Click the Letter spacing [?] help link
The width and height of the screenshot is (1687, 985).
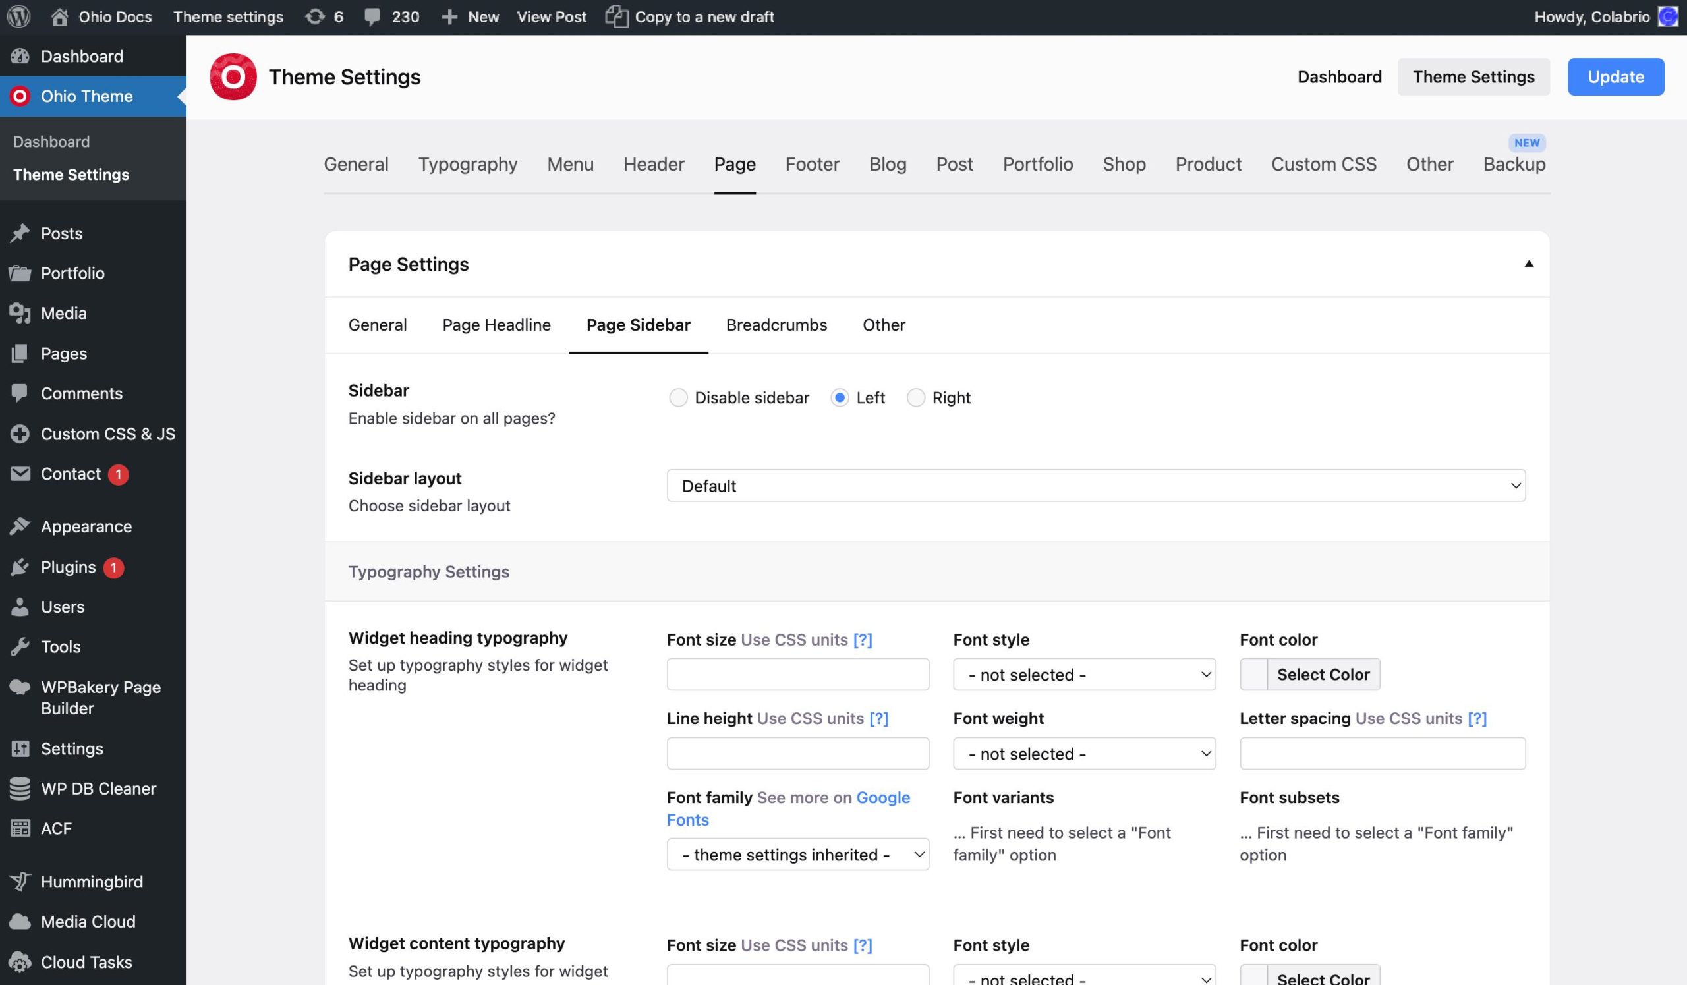pyautogui.click(x=1477, y=719)
